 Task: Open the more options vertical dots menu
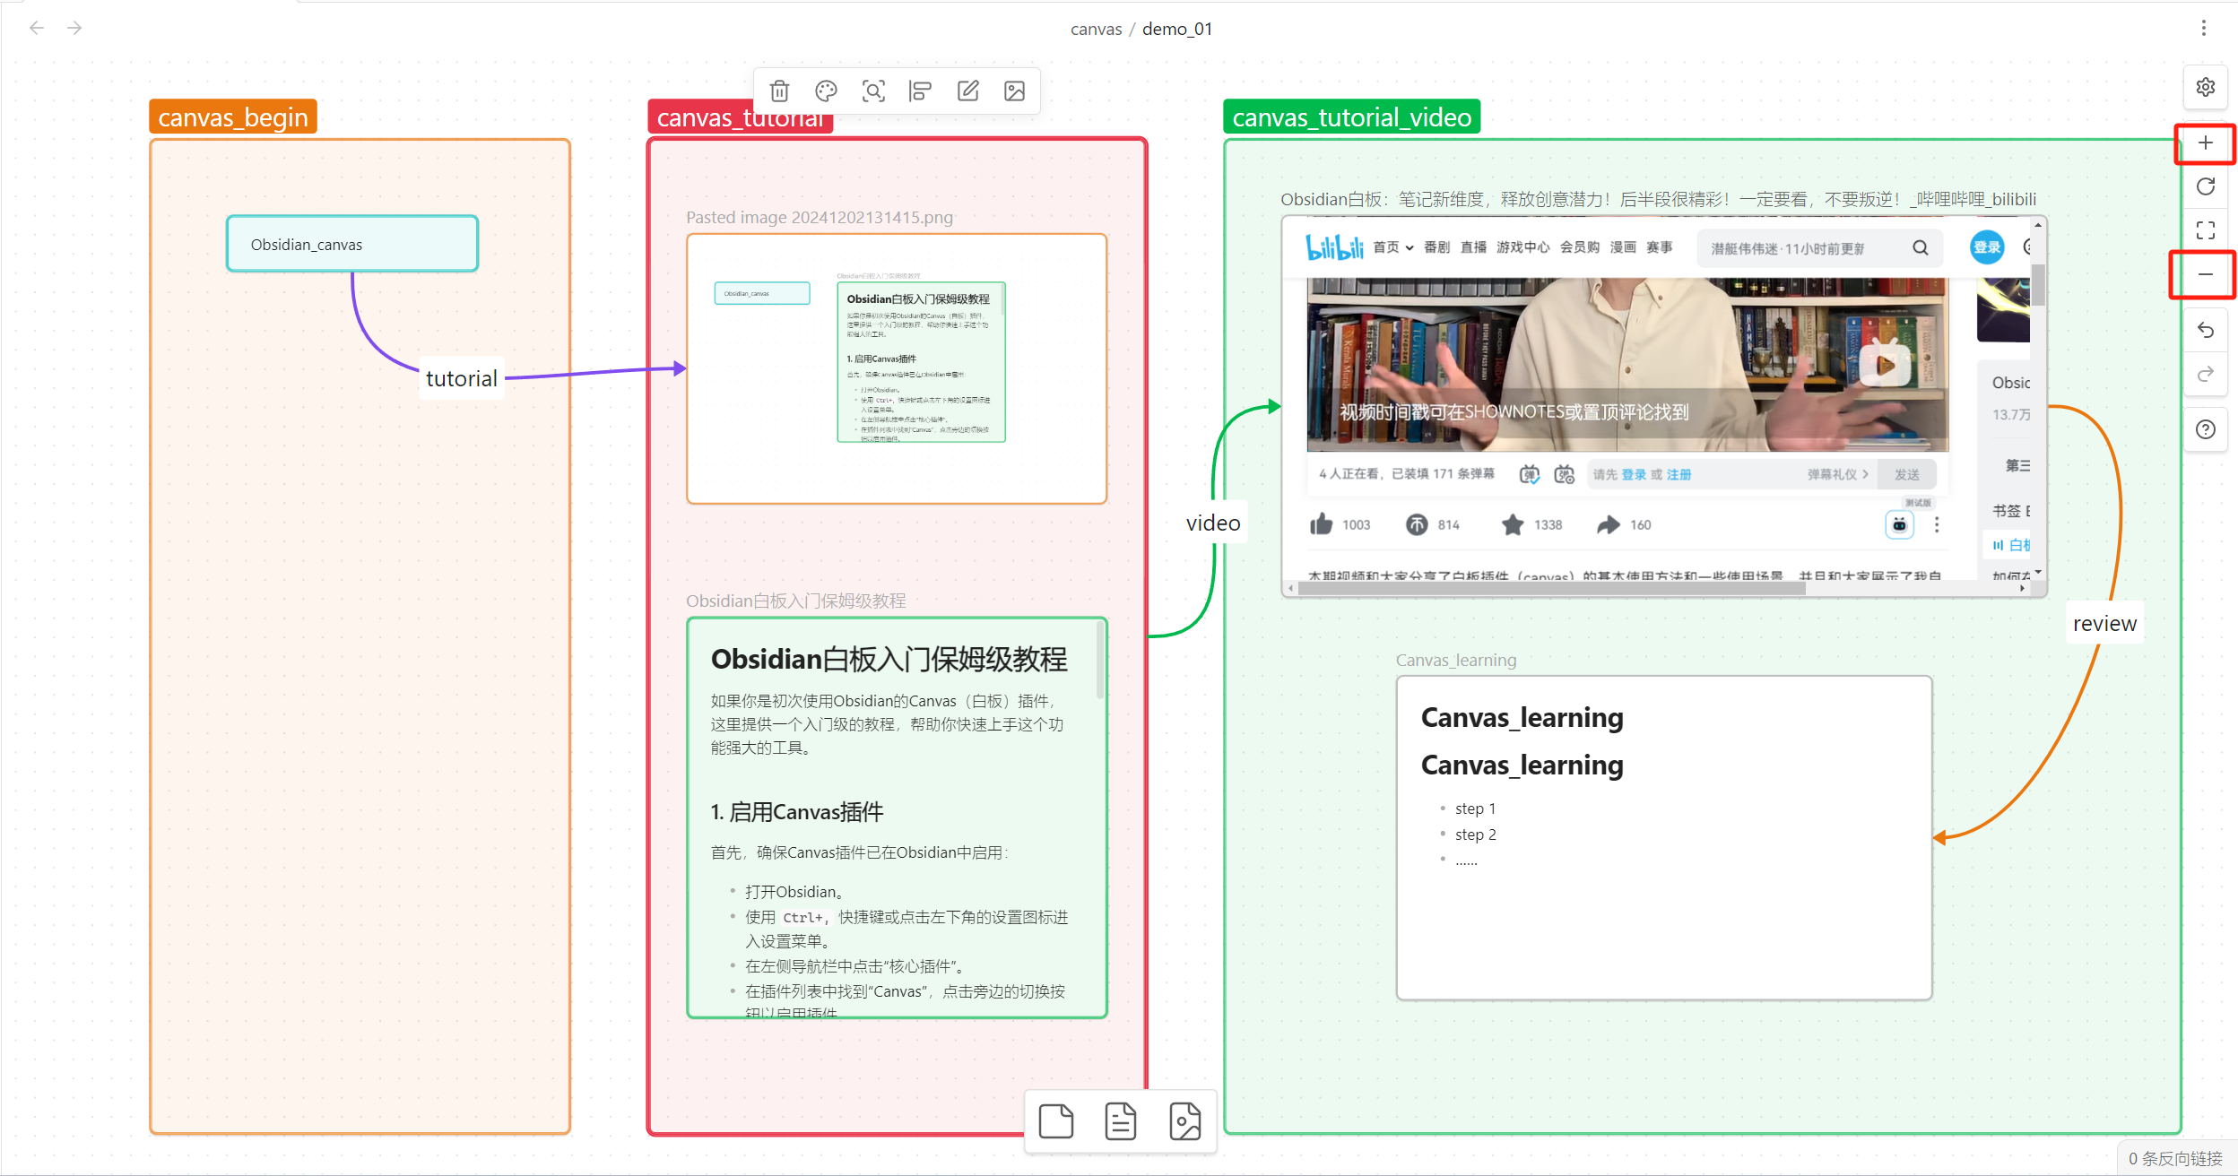pos(2203,28)
